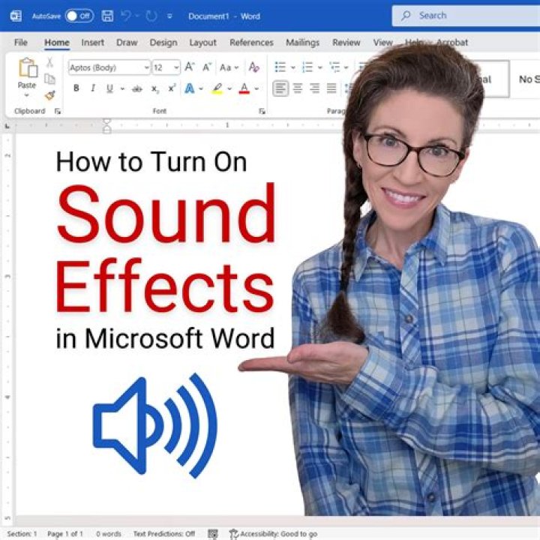Center align the paragraph

298,88
